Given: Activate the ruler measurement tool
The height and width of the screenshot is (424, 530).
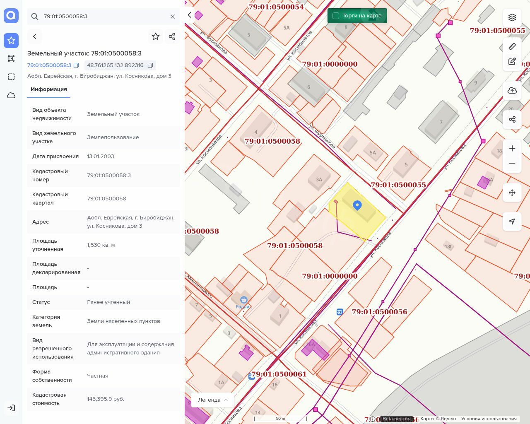Looking at the screenshot, I should [x=512, y=46].
